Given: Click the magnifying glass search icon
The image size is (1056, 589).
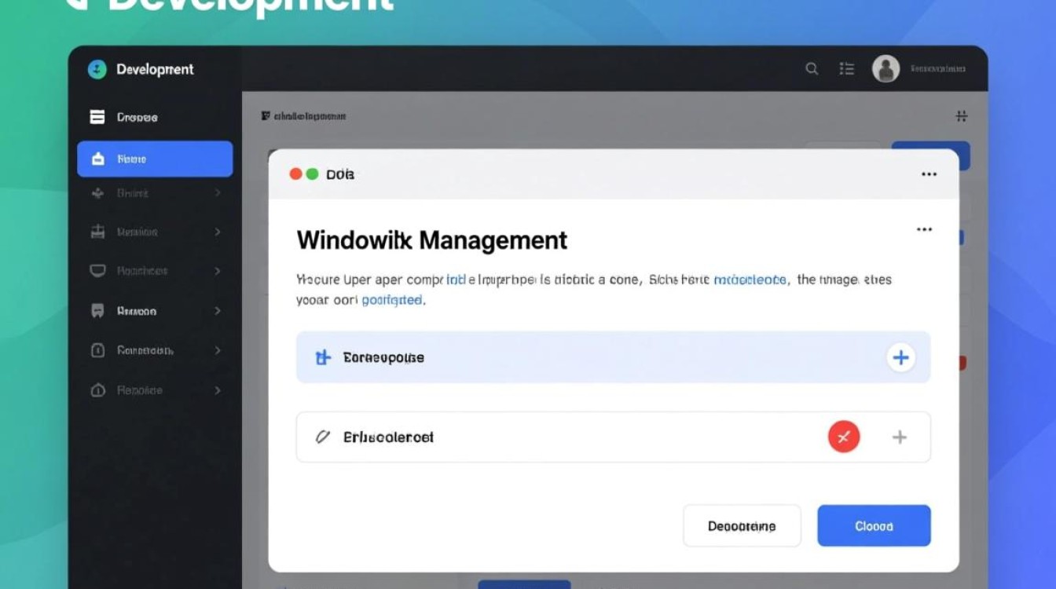Looking at the screenshot, I should coord(812,69).
